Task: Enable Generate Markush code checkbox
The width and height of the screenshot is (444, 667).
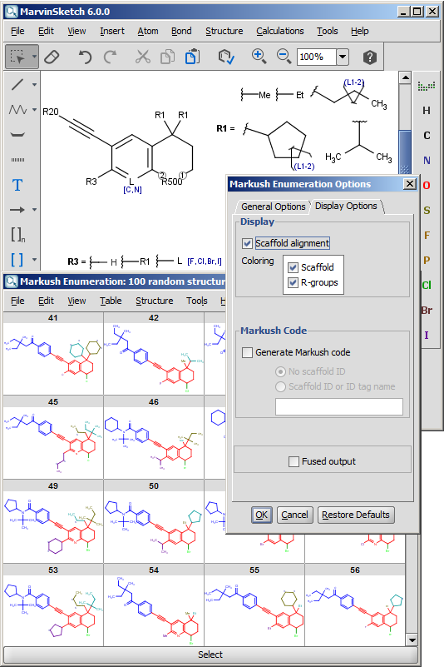Action: tap(247, 352)
